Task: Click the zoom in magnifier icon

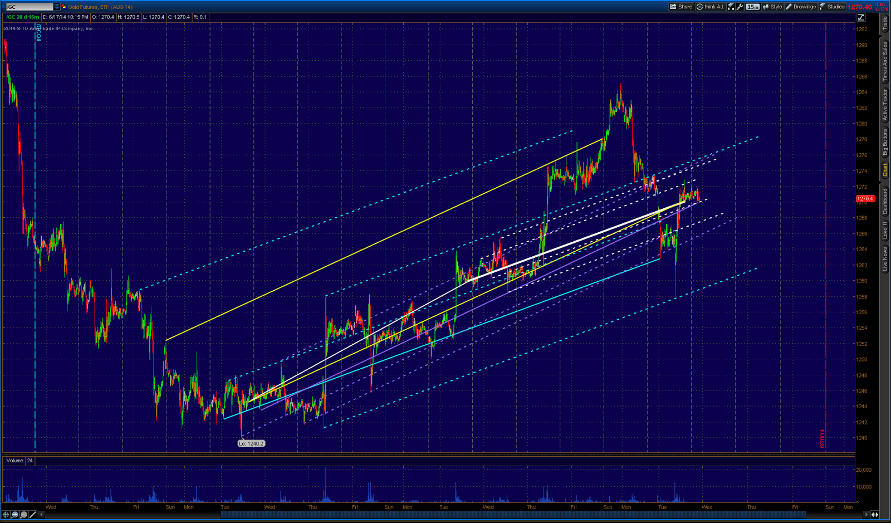Action: [x=15, y=515]
